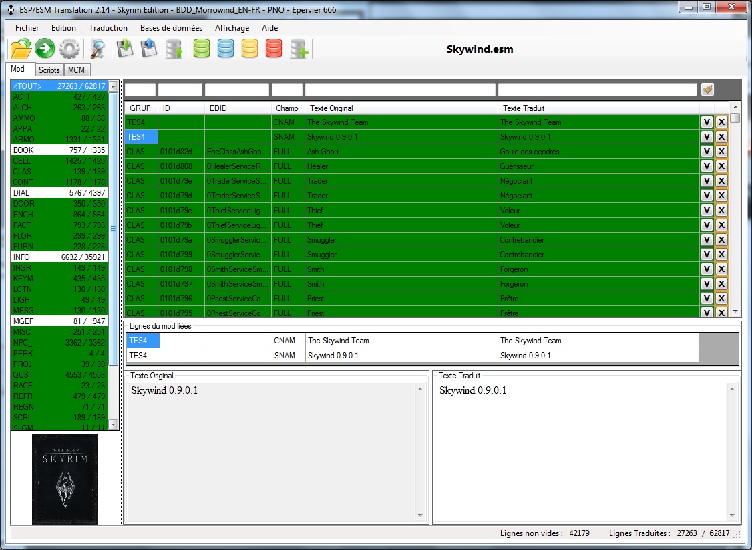This screenshot has height=550, width=752.
Task: Click the gray database with green plus icon
Action: 299,49
